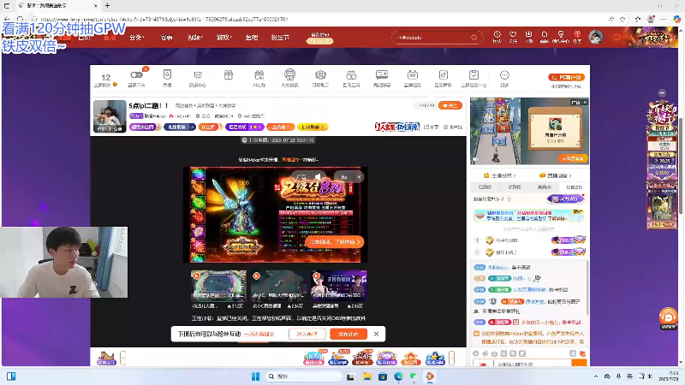
Task: Open the second recommended stream thumbnail
Action: (x=279, y=286)
